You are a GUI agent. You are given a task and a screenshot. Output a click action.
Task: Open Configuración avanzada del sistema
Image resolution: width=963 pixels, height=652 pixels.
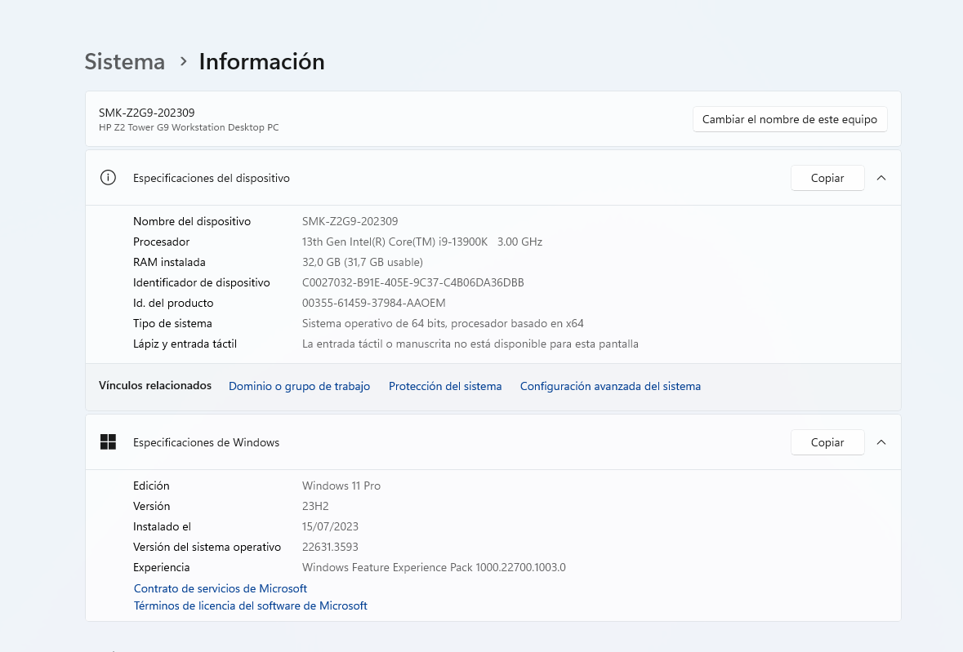pos(610,386)
